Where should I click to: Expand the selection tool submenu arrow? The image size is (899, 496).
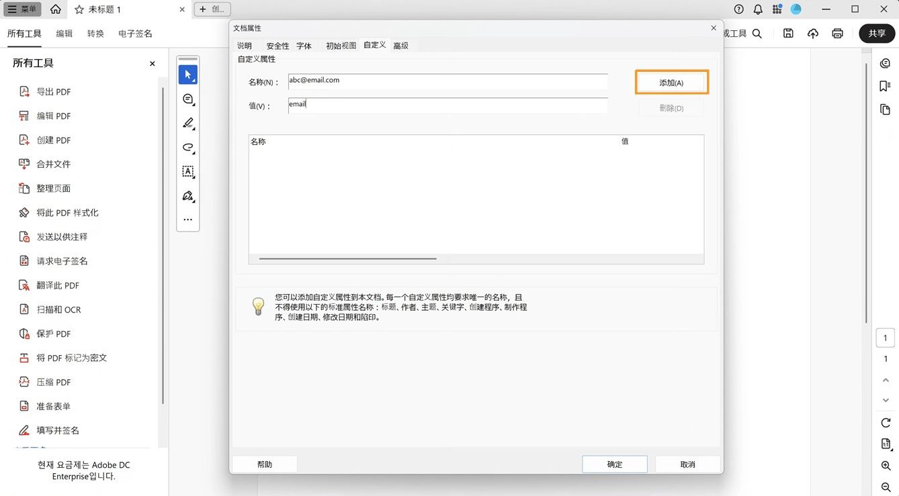[x=194, y=79]
